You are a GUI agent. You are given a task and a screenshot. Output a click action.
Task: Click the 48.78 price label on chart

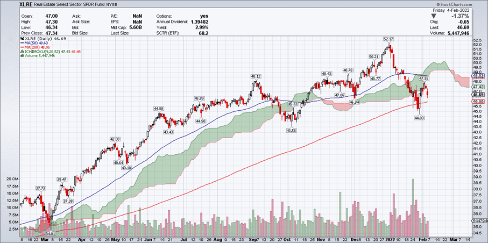click(348, 70)
